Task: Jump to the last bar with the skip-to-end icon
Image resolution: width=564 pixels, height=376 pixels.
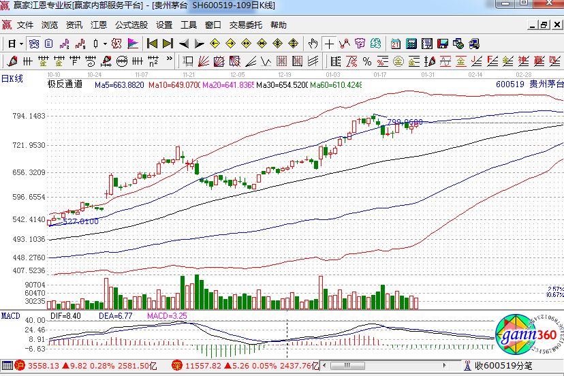Action: pyautogui.click(x=168, y=44)
